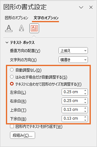Click the 左余白 0.25 cm input field
This screenshot has height=147, width=97.
pos(75,92)
